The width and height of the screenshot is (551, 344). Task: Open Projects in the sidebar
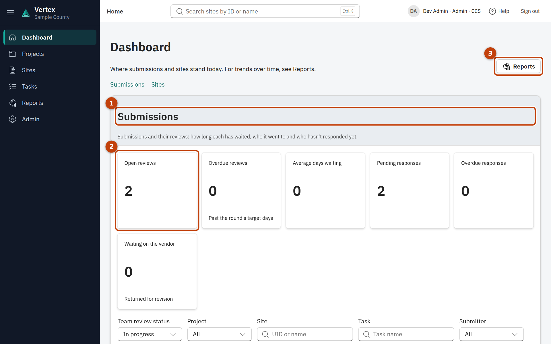50,54
